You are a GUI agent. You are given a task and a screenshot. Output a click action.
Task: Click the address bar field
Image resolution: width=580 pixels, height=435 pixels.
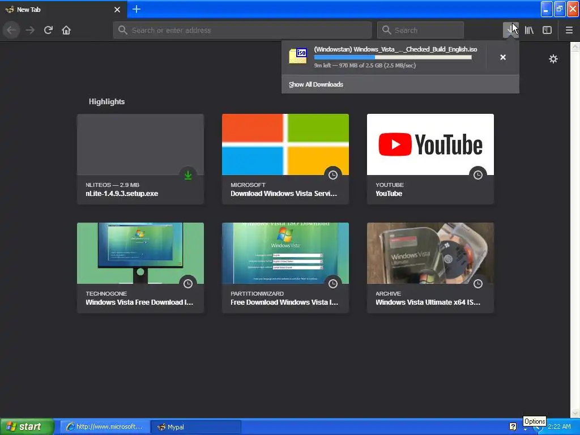click(242, 30)
